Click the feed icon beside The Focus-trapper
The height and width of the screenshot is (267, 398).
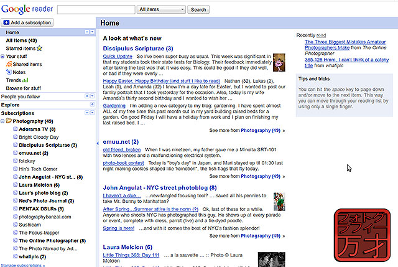point(15,232)
